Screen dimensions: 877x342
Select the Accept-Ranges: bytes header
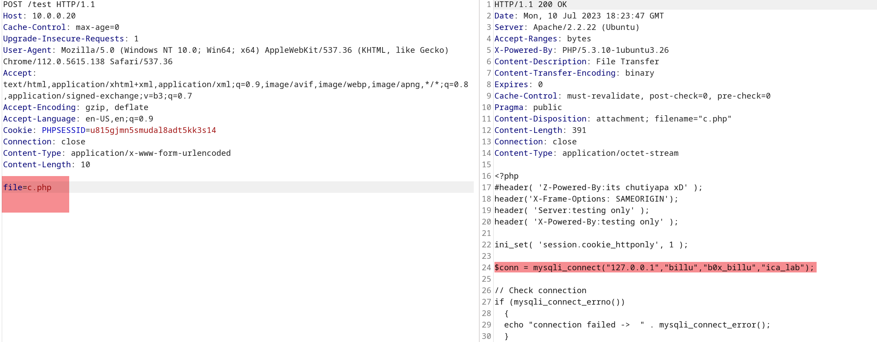(543, 39)
